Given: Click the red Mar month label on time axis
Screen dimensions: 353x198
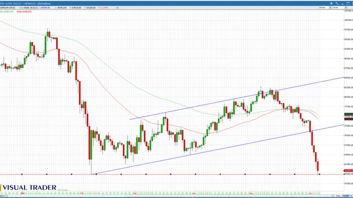Looking at the screenshot, I should tap(134, 193).
